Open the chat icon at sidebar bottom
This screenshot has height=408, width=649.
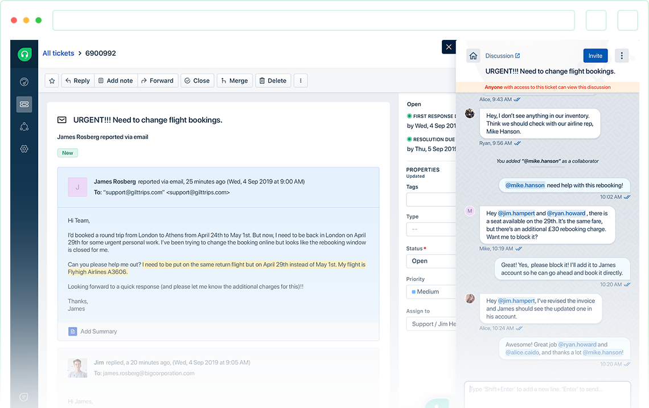tap(24, 397)
